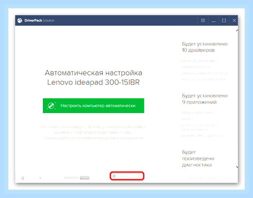Click the scroll-up arrow of right panel
Screen dimensions: 253x198
tap(237, 31)
